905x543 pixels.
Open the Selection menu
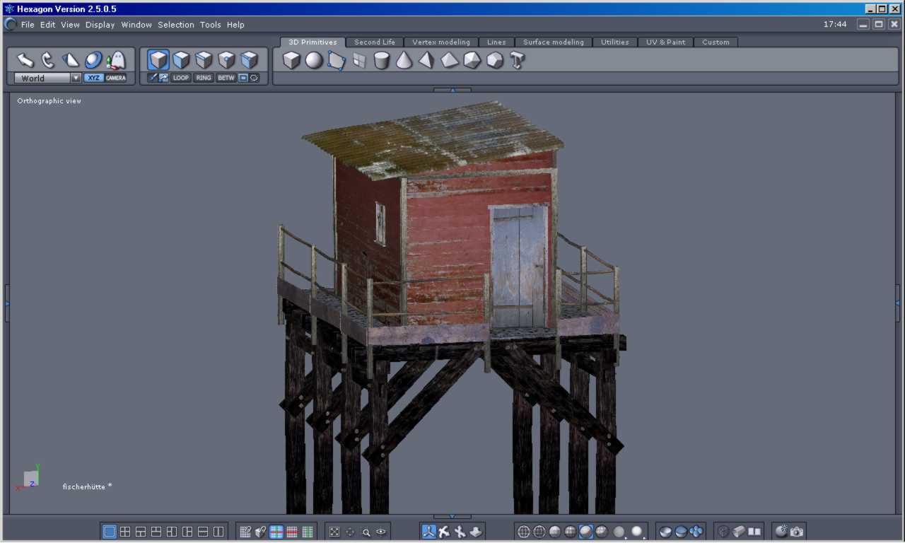(x=176, y=25)
